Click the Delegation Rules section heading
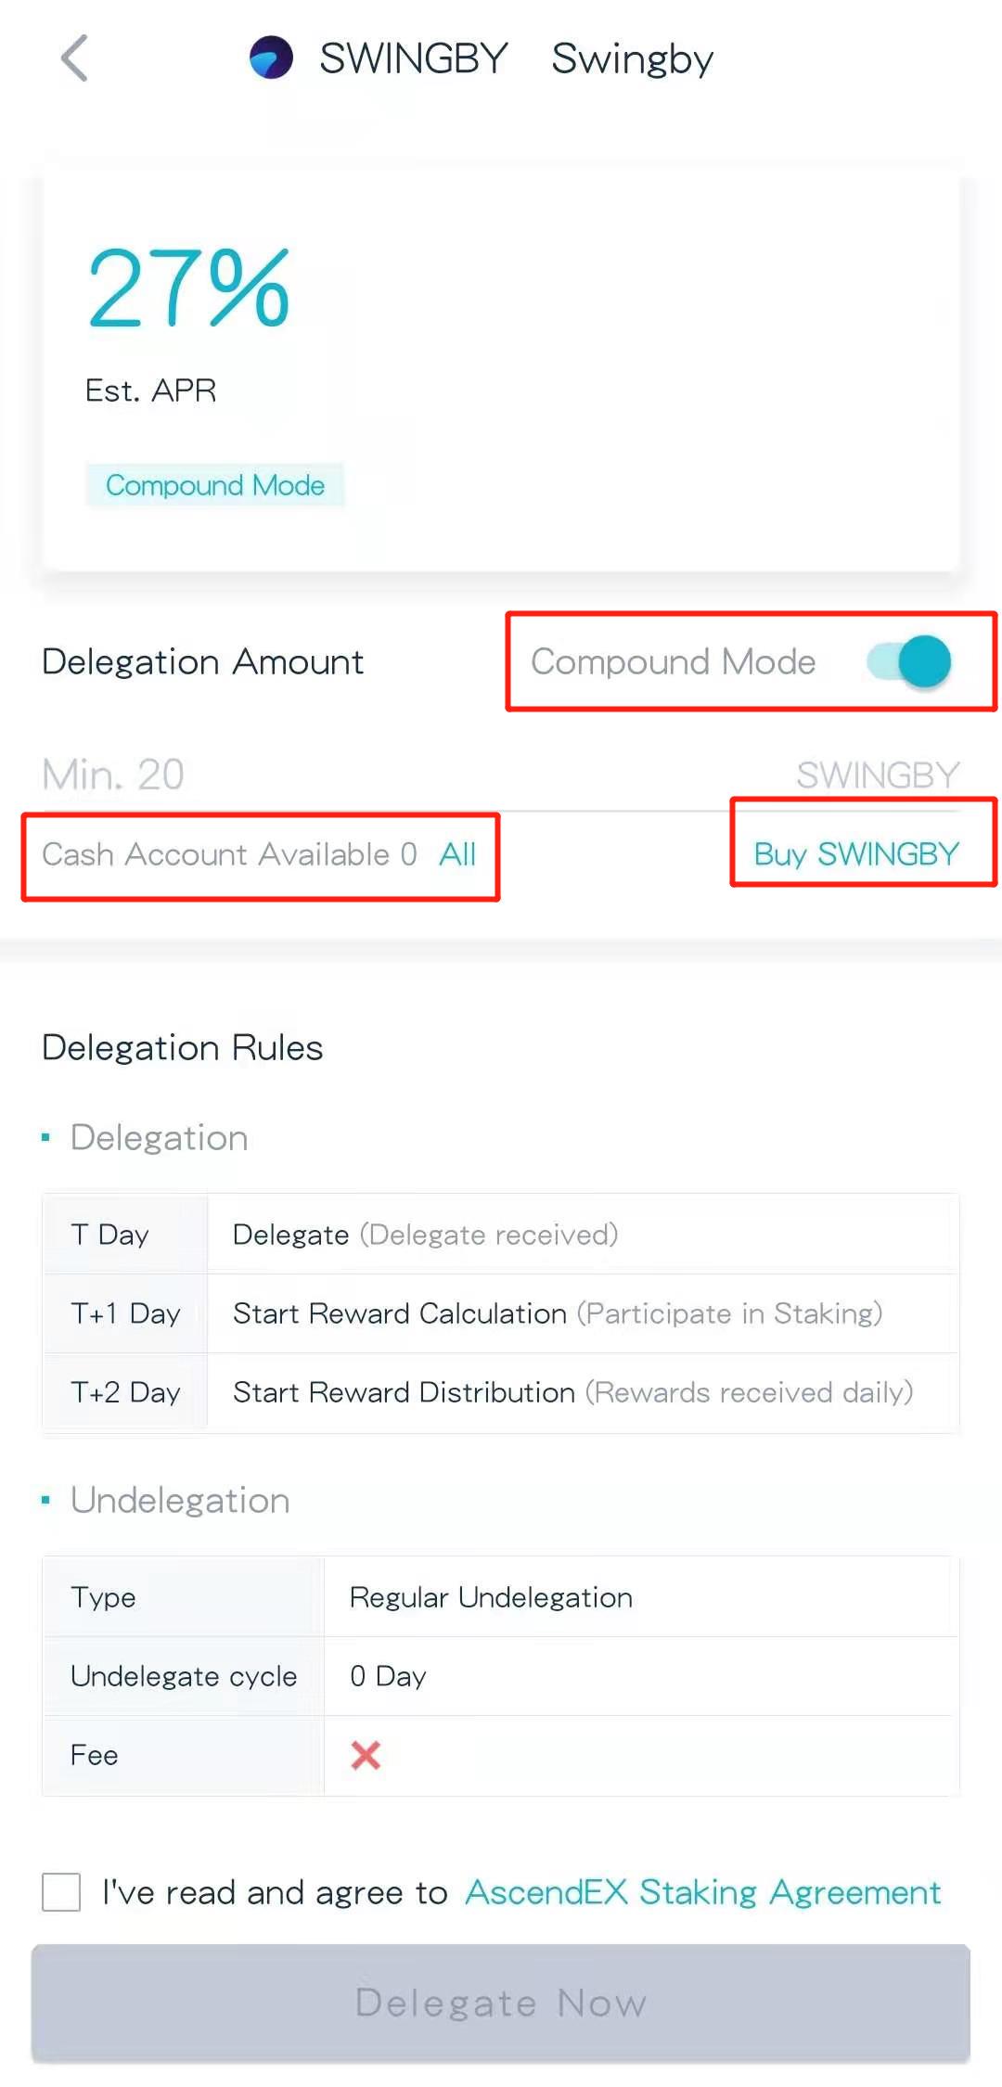The width and height of the screenshot is (1002, 2087). pyautogui.click(x=183, y=1047)
